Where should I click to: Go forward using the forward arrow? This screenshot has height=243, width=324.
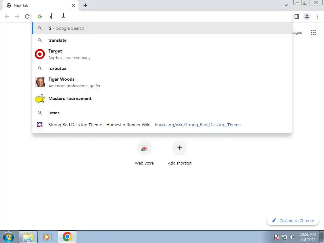pos(17,16)
